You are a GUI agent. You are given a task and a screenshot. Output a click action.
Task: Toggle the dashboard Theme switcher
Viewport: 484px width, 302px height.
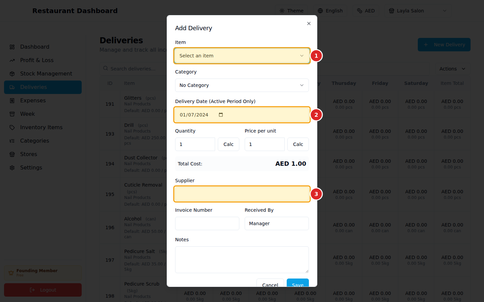point(291,10)
